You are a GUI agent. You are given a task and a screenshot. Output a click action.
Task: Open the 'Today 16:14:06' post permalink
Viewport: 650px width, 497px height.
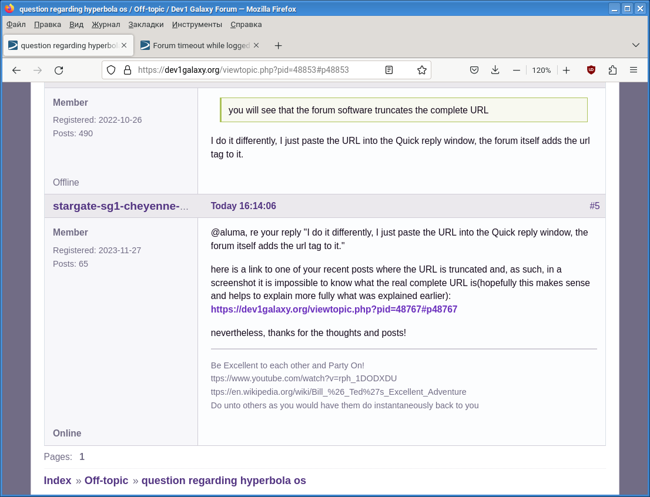pyautogui.click(x=243, y=206)
